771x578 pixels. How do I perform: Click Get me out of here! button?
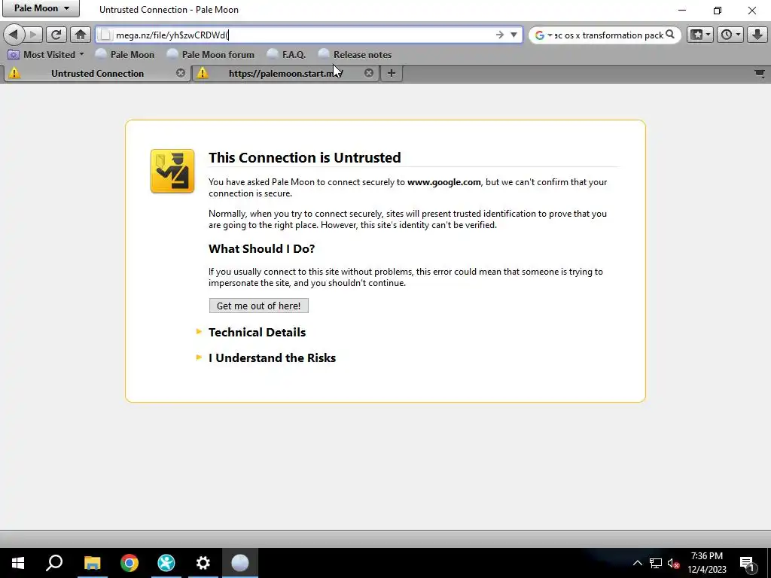click(259, 306)
